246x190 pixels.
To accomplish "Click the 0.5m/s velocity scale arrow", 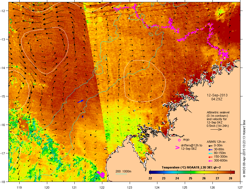I will (x=216, y=129).
